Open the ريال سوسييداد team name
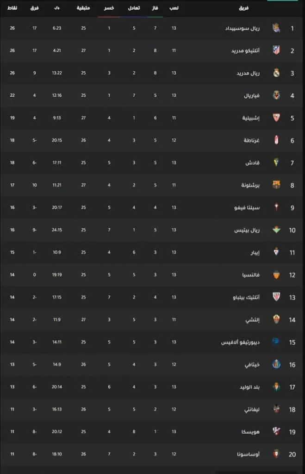Image resolution: width=305 pixels, height=474 pixels. [x=242, y=28]
